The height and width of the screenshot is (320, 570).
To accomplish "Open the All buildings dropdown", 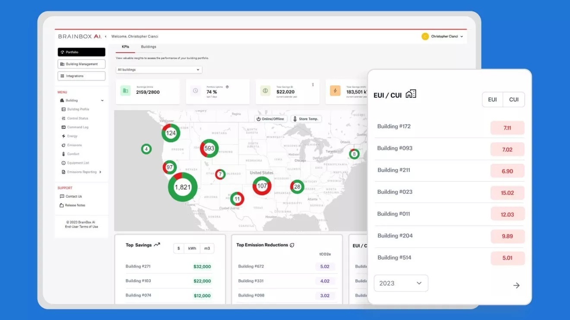I will click(158, 70).
